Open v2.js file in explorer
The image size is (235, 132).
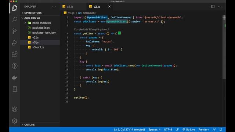pyautogui.click(x=35, y=37)
